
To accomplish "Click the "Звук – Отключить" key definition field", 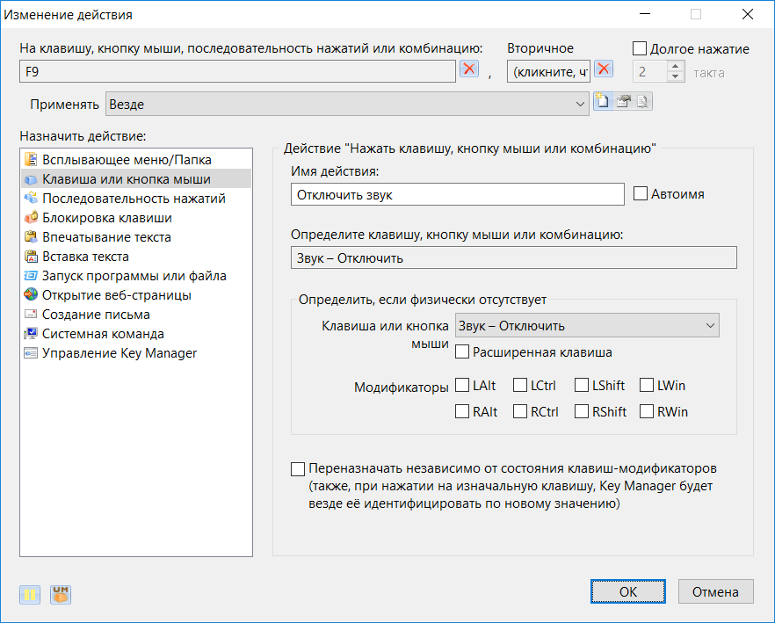I will point(513,257).
